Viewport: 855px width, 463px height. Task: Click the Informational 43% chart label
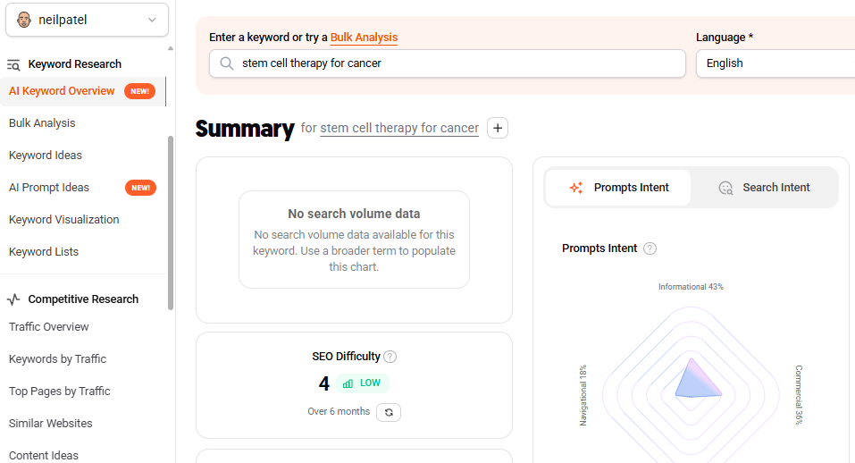pos(691,287)
